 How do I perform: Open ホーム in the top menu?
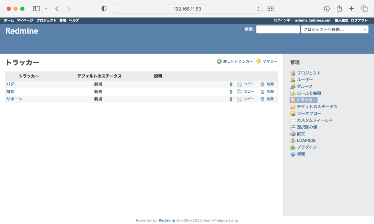(9, 20)
